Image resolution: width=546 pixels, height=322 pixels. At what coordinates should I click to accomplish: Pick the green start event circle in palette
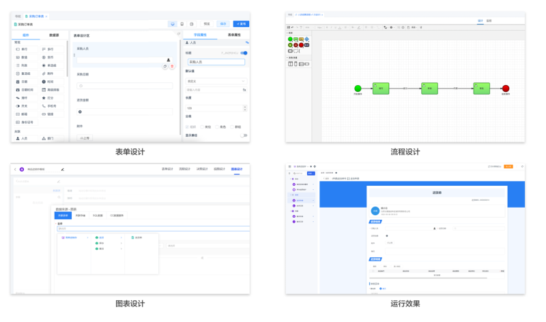pos(290,39)
